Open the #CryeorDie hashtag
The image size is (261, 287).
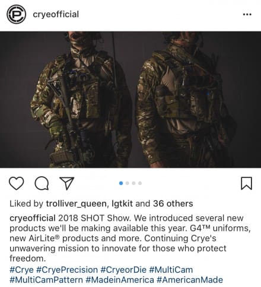click(x=123, y=270)
